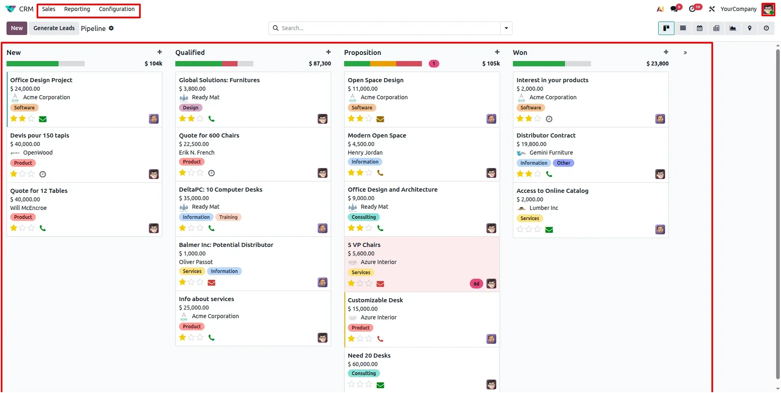Screen dimensions: 781x393
Task: Set third star priority on Office Design Project
Action: click(x=31, y=118)
